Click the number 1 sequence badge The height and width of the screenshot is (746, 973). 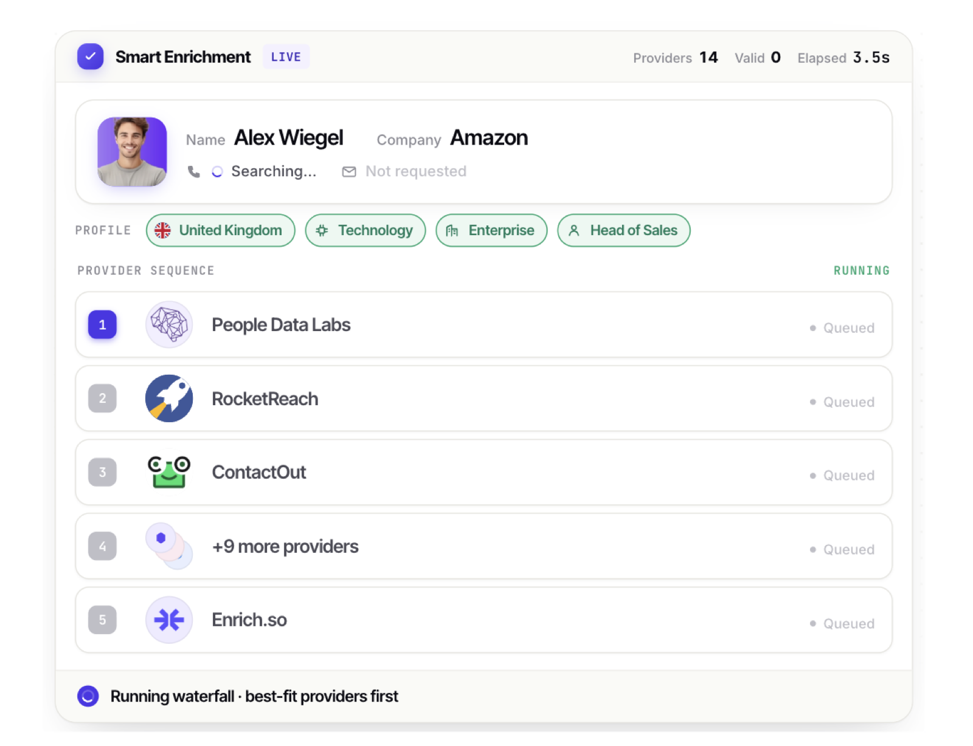coord(102,324)
